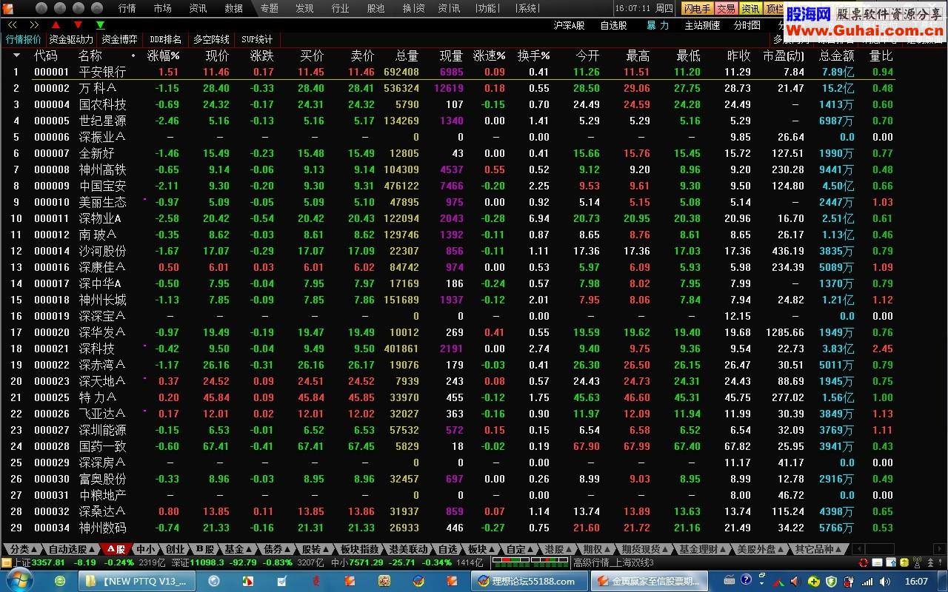Click the blue round taskbar icon after PTTQ
This screenshot has width=948, height=592.
click(214, 581)
